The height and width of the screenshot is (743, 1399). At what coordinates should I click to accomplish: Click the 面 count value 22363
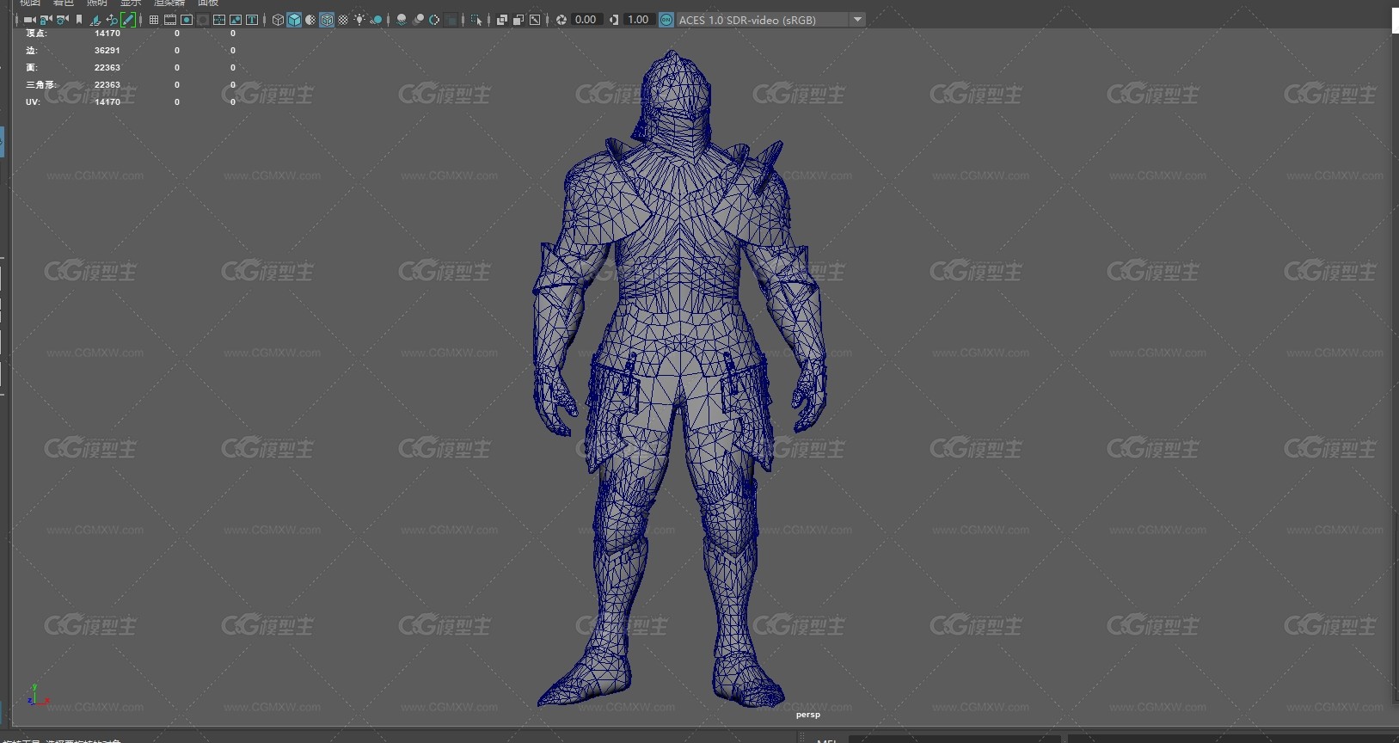tap(107, 68)
